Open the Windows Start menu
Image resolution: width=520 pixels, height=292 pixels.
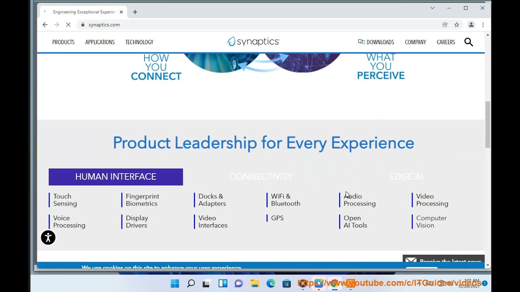(175, 283)
